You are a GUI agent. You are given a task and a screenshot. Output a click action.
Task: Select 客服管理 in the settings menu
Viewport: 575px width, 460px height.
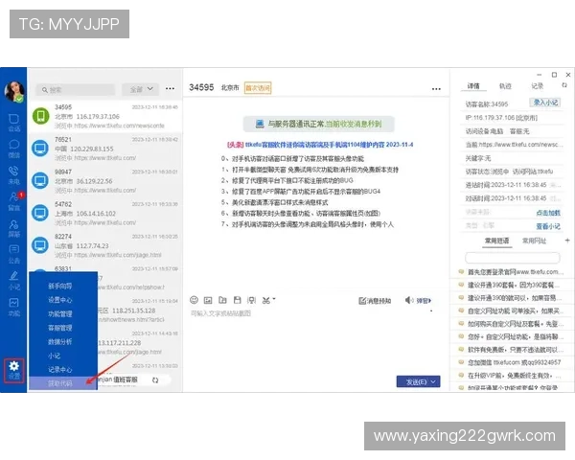59,328
